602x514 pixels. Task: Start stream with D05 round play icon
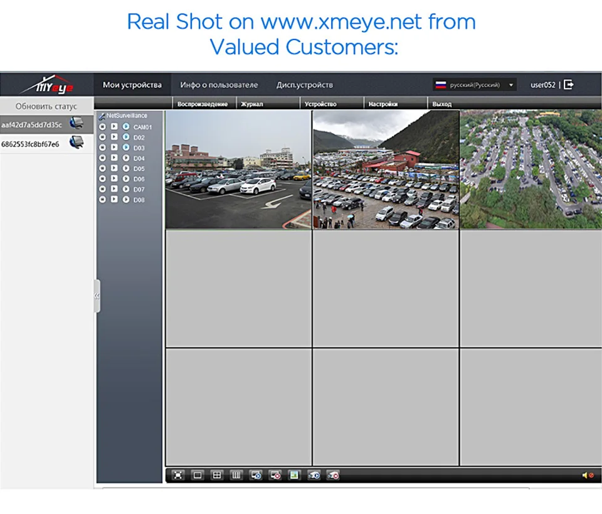(126, 168)
